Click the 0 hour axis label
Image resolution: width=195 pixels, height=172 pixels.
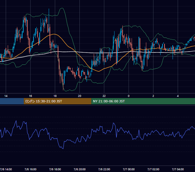point(128,96)
